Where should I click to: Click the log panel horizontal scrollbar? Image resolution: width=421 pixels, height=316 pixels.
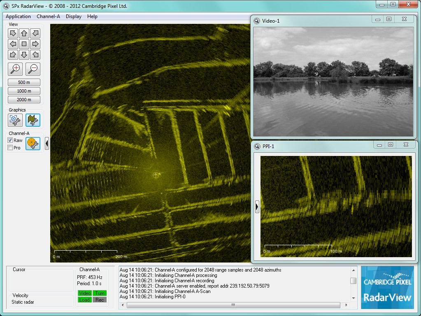pyautogui.click(x=233, y=305)
